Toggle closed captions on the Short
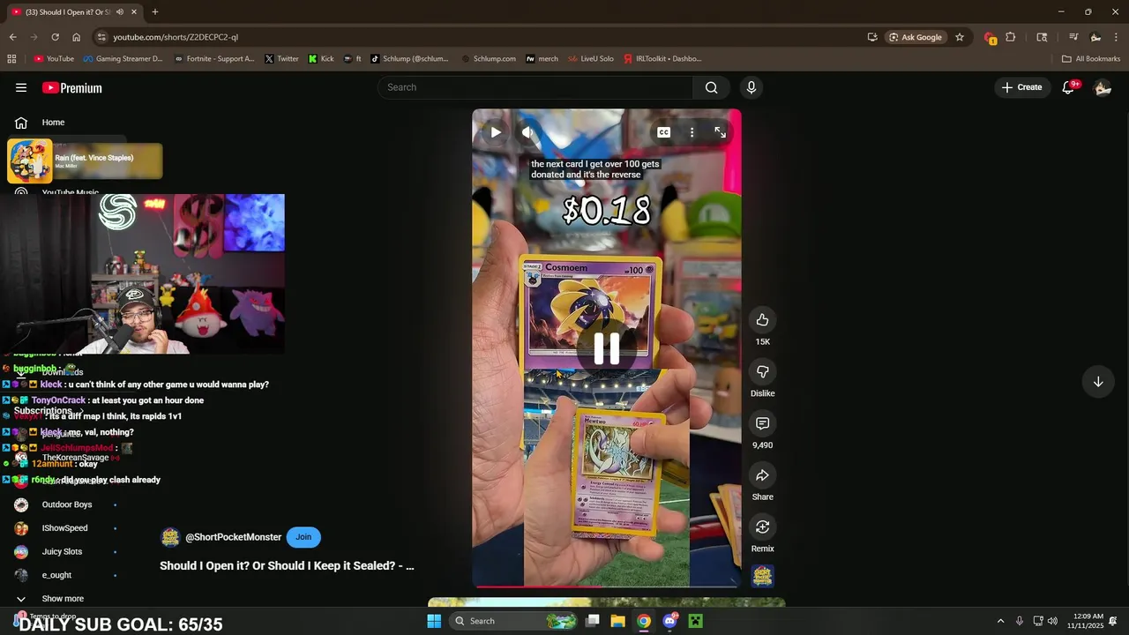 tap(664, 132)
